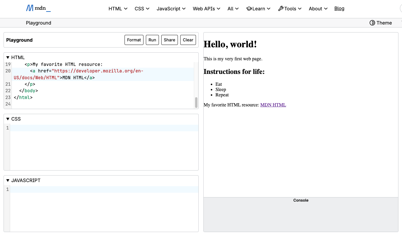The width and height of the screenshot is (402, 235).
Task: Click the closing p tag on line 21
Action: point(30,84)
